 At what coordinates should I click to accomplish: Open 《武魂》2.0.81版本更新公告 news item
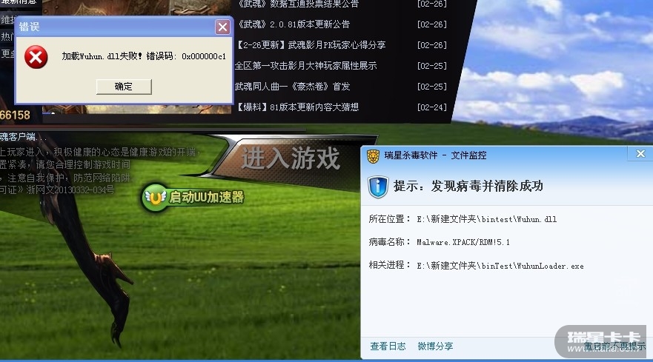click(294, 24)
